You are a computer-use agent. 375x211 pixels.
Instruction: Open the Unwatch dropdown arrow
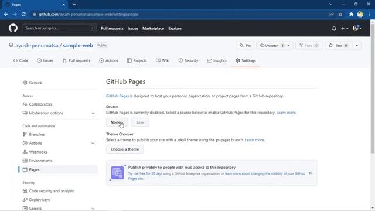289,46
